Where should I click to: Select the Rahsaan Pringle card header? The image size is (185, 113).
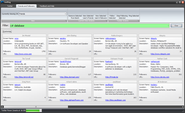pos(115,59)
